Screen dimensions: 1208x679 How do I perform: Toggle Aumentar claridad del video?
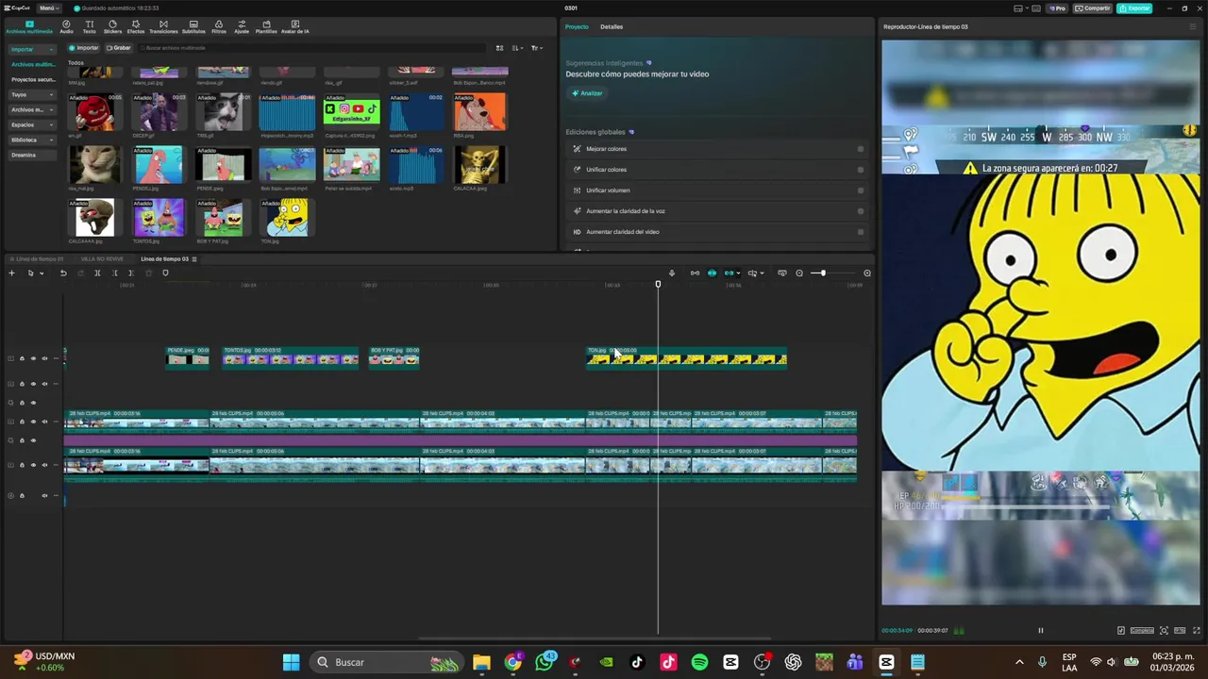tap(860, 232)
